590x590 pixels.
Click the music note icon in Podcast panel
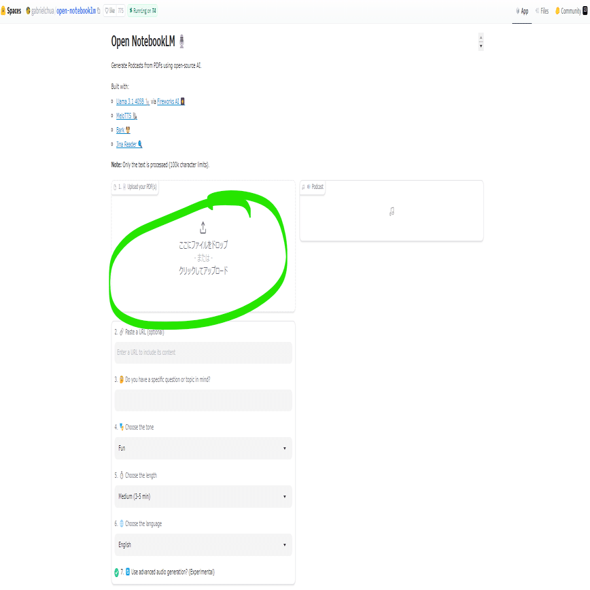click(x=392, y=211)
